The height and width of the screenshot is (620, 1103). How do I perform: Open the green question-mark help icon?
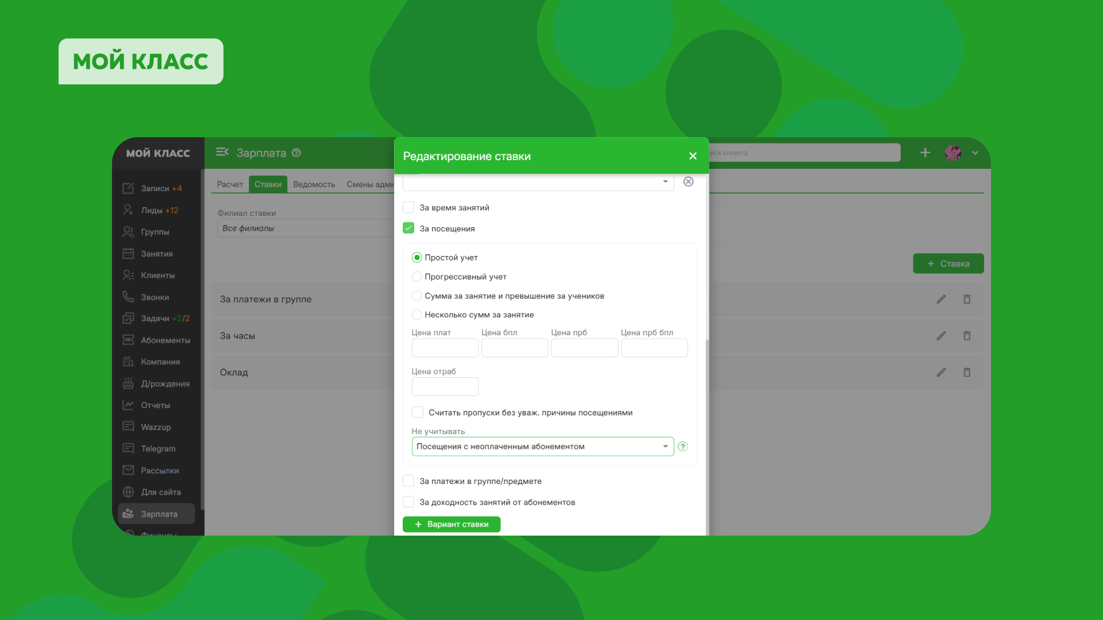(683, 447)
